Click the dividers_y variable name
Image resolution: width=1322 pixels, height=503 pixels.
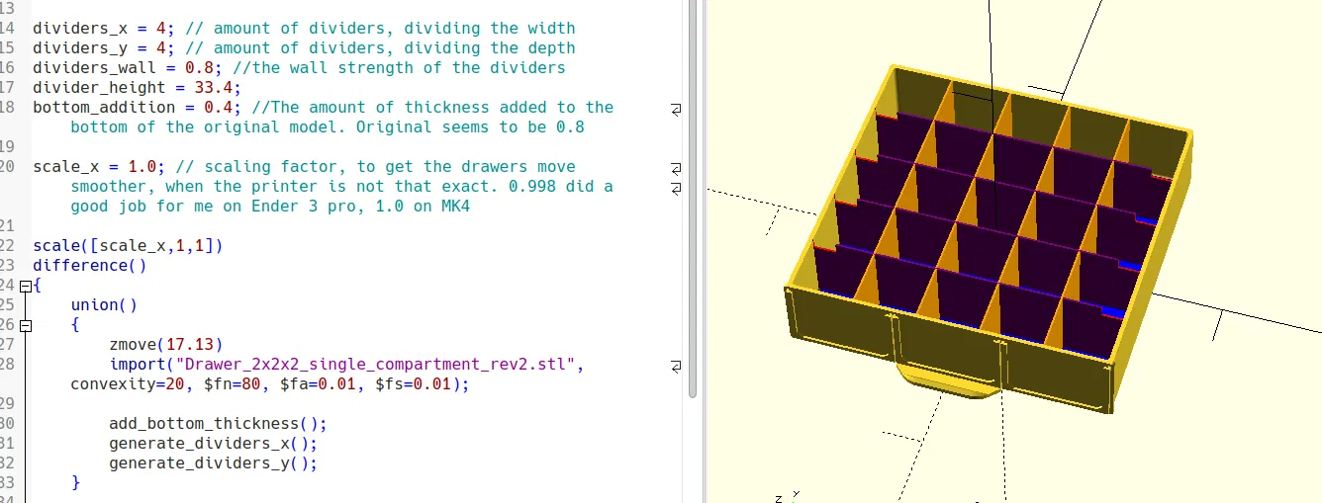[x=80, y=48]
